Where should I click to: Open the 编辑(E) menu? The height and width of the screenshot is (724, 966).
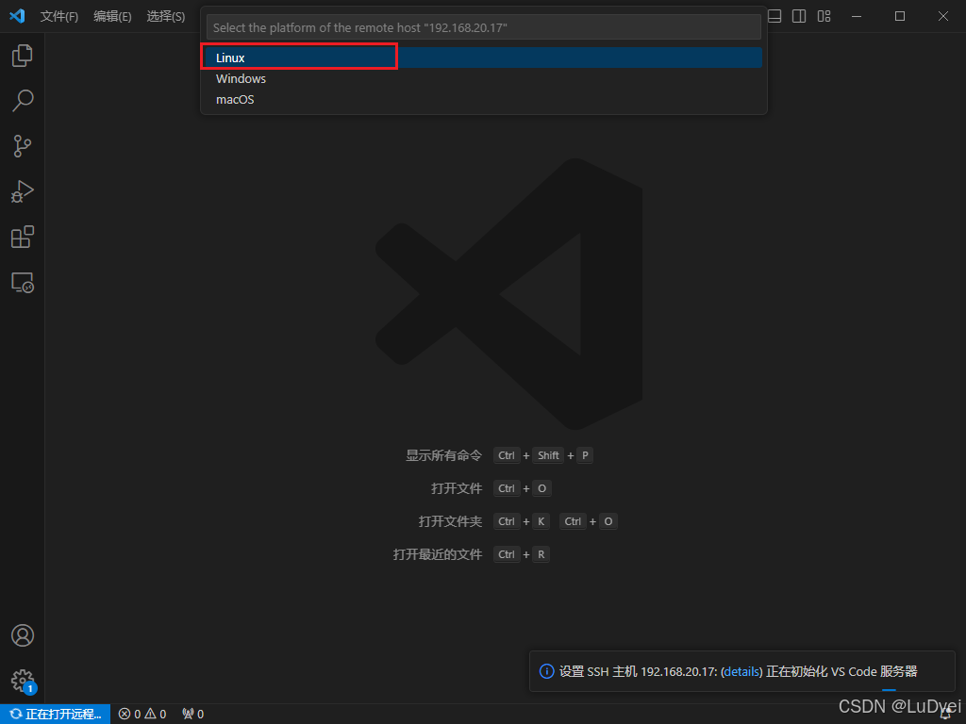pyautogui.click(x=112, y=17)
